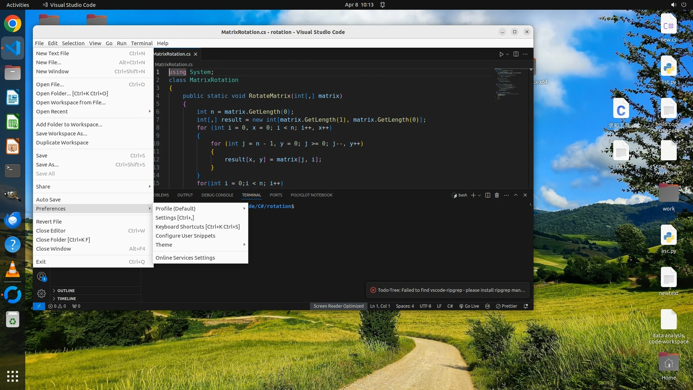Click the Kill Terminal trash icon

(x=497, y=195)
